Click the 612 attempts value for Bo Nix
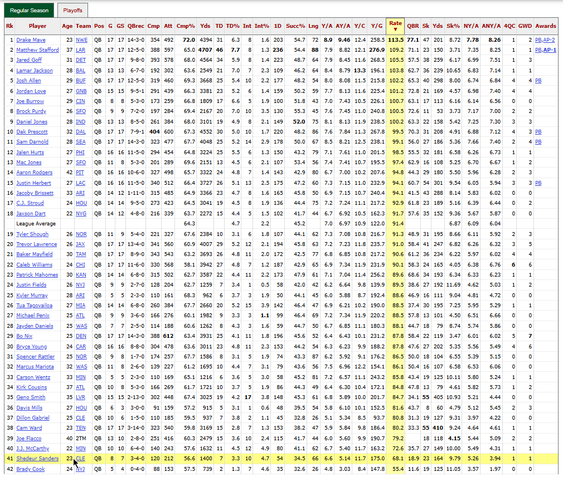Screen dimensions: 563x477 pyautogui.click(x=168, y=336)
